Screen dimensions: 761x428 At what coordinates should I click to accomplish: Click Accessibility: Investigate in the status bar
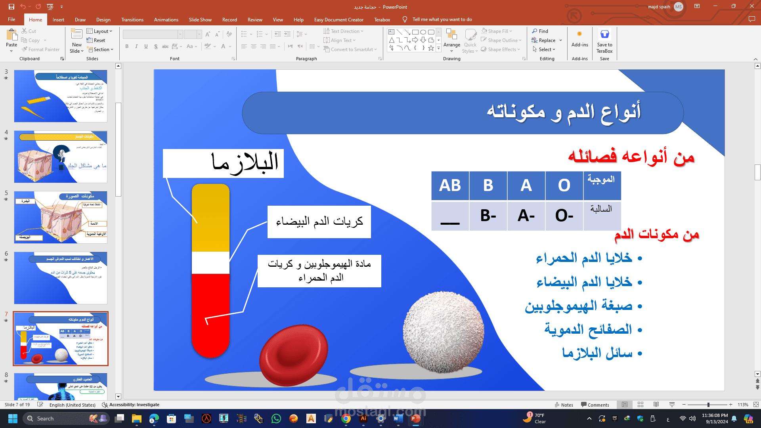click(x=131, y=405)
